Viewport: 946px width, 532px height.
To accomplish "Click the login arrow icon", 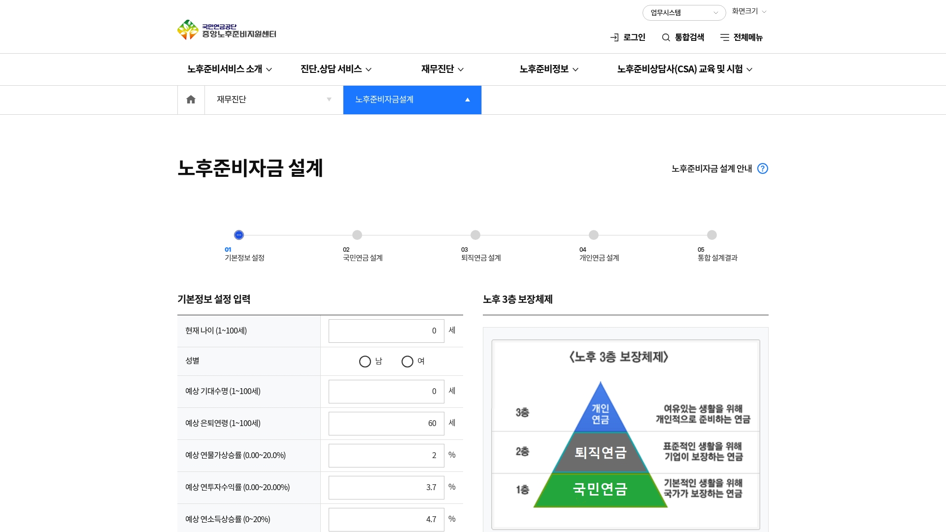I will coord(614,37).
